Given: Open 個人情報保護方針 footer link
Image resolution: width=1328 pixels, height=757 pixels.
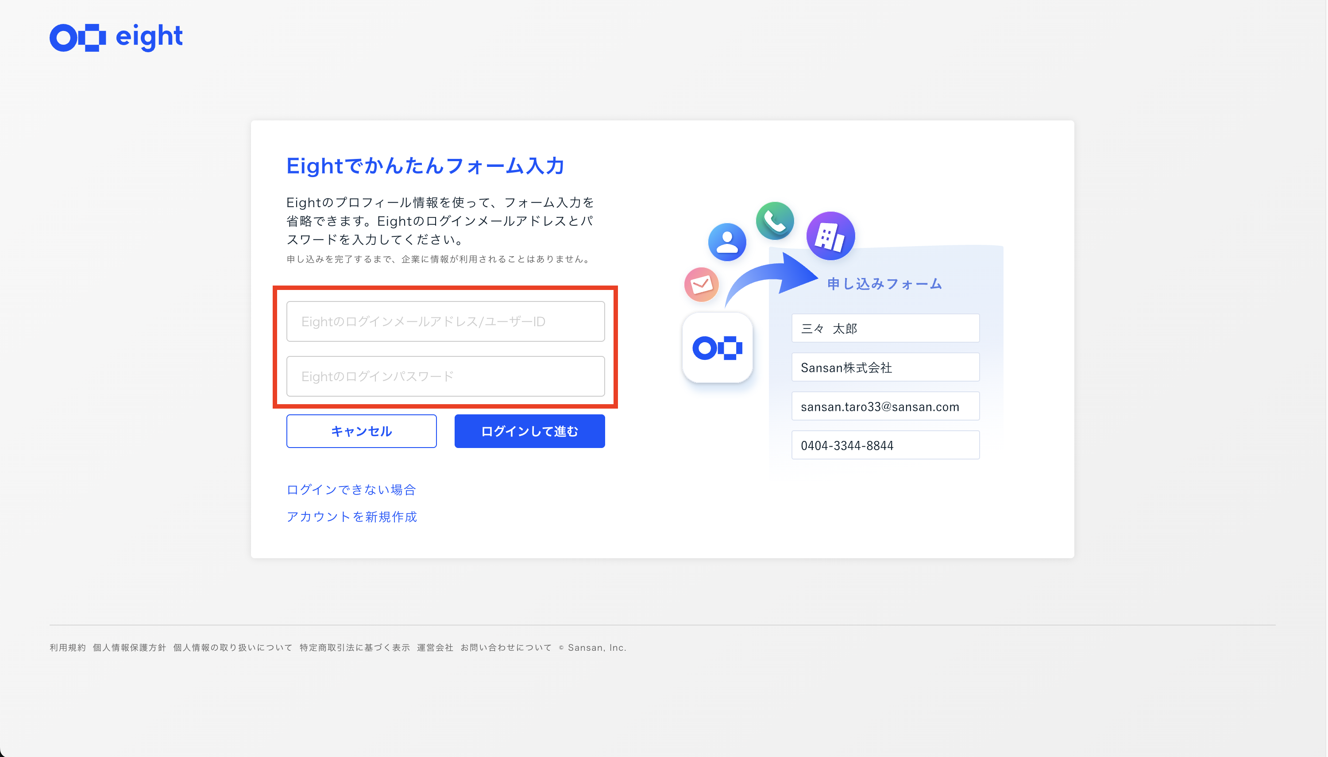Looking at the screenshot, I should point(129,648).
